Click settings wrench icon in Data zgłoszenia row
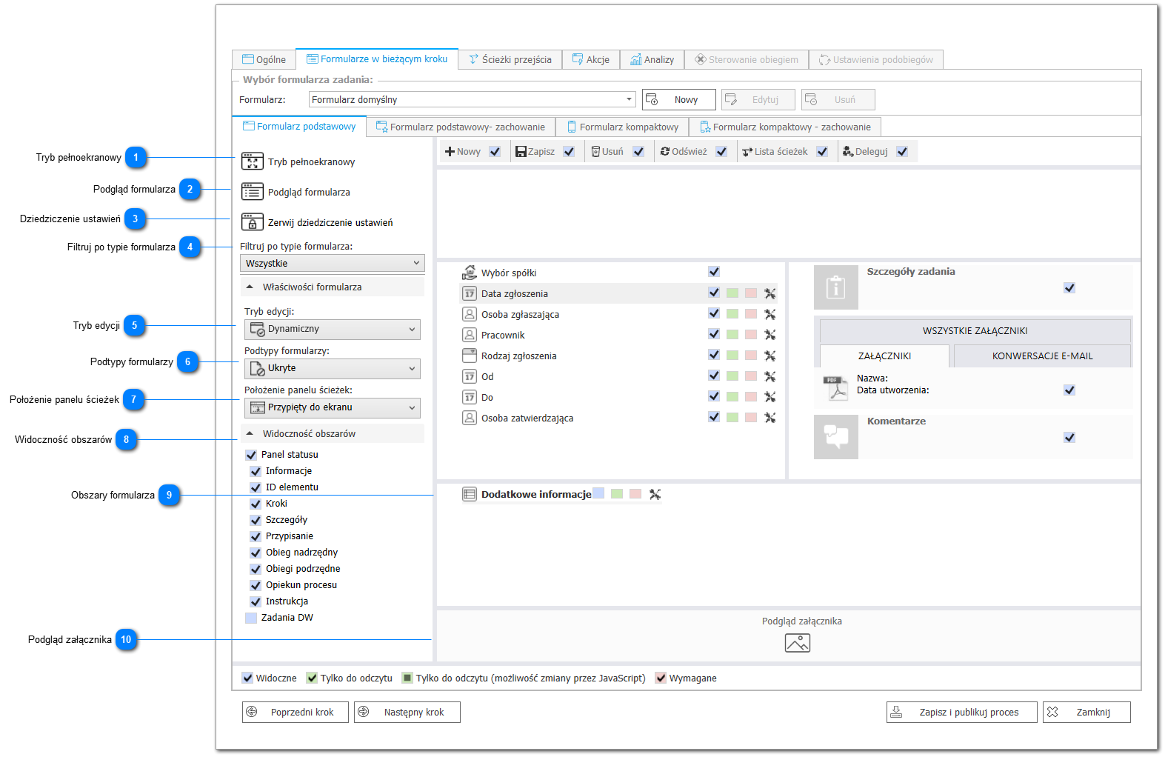This screenshot has height=757, width=1165. click(x=770, y=293)
